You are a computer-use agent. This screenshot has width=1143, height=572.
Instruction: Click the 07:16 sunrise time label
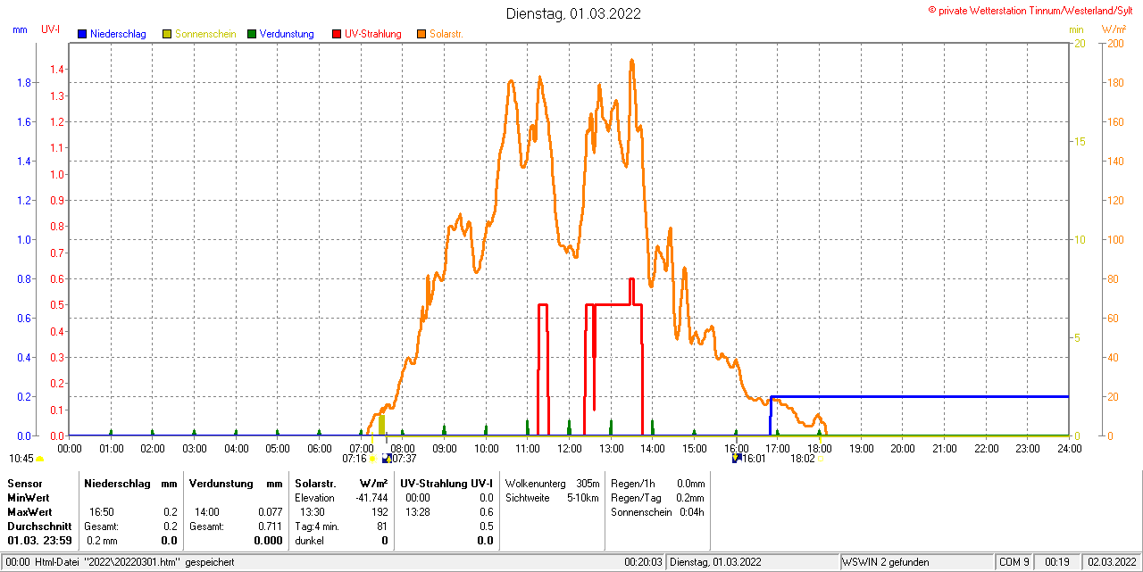click(x=355, y=459)
